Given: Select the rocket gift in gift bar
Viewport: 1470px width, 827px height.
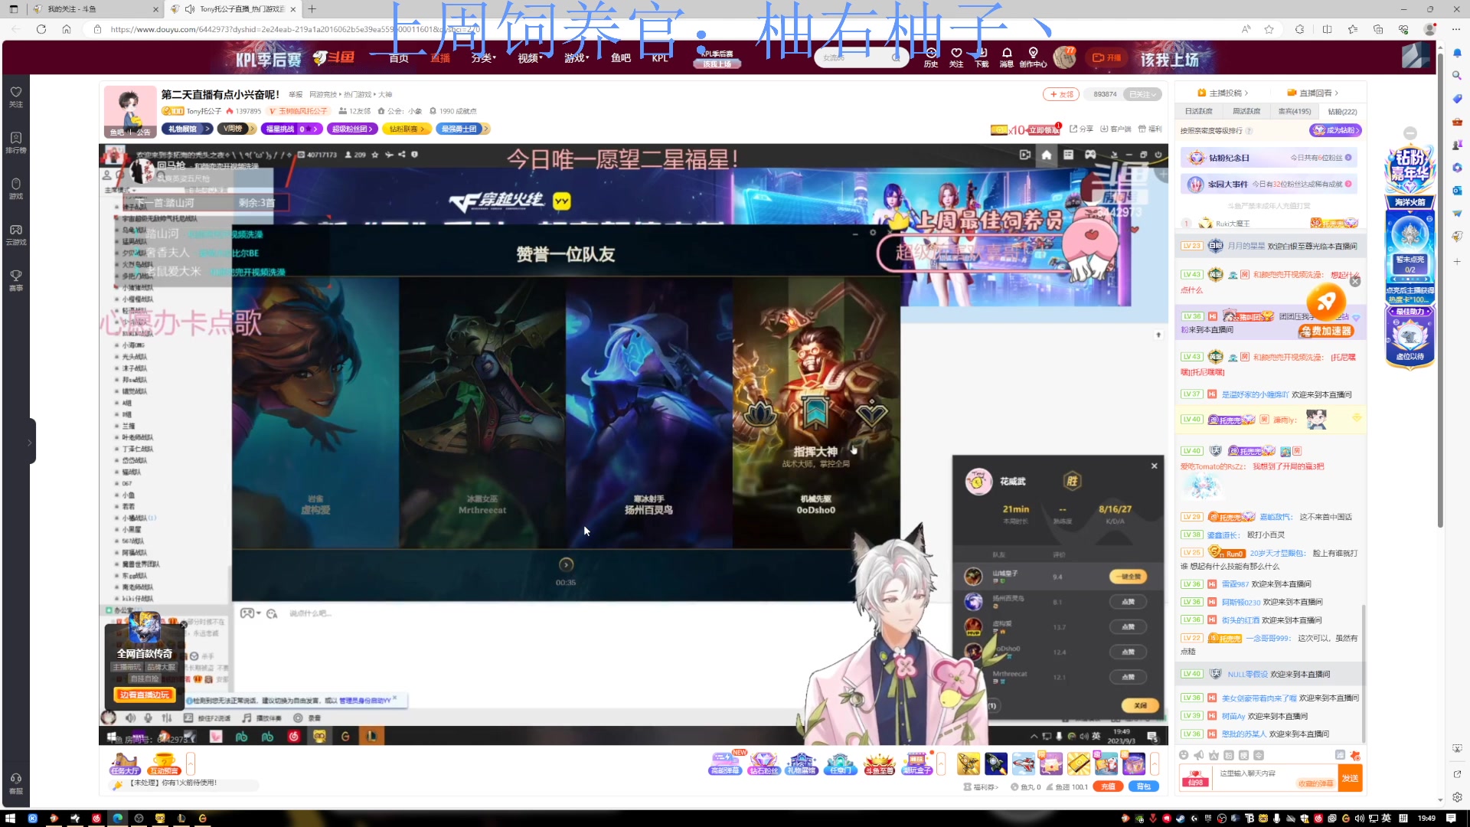Looking at the screenshot, I should click(x=995, y=763).
